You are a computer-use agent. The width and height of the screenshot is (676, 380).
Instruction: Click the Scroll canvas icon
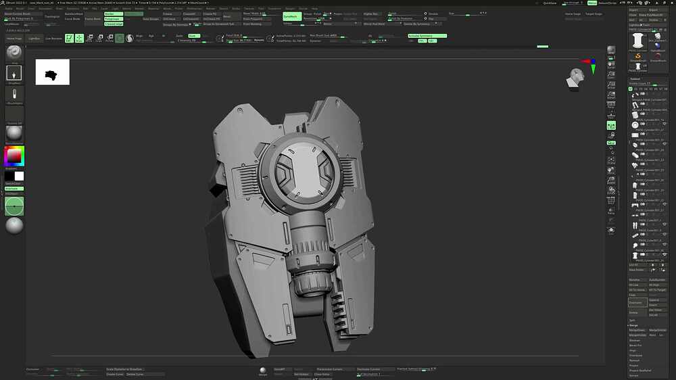click(611, 65)
